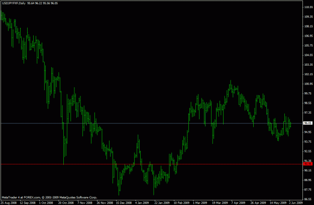
Task: Click the 93.75 price axis label
Action: pos(308,142)
